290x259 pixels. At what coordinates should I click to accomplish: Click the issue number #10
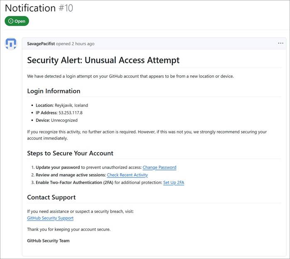(x=66, y=8)
